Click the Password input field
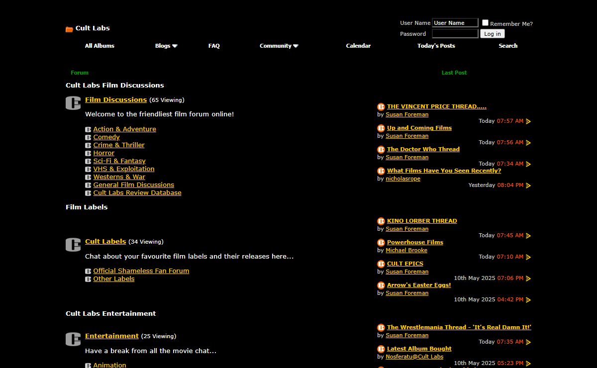Screen dimensions: 597x368 point(455,34)
